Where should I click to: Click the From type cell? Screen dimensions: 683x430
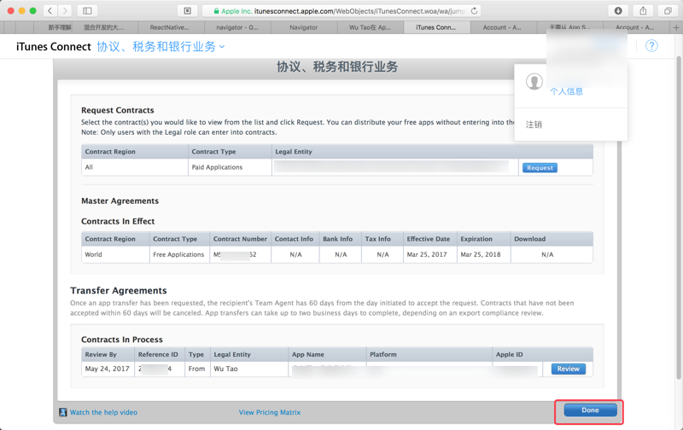click(196, 369)
